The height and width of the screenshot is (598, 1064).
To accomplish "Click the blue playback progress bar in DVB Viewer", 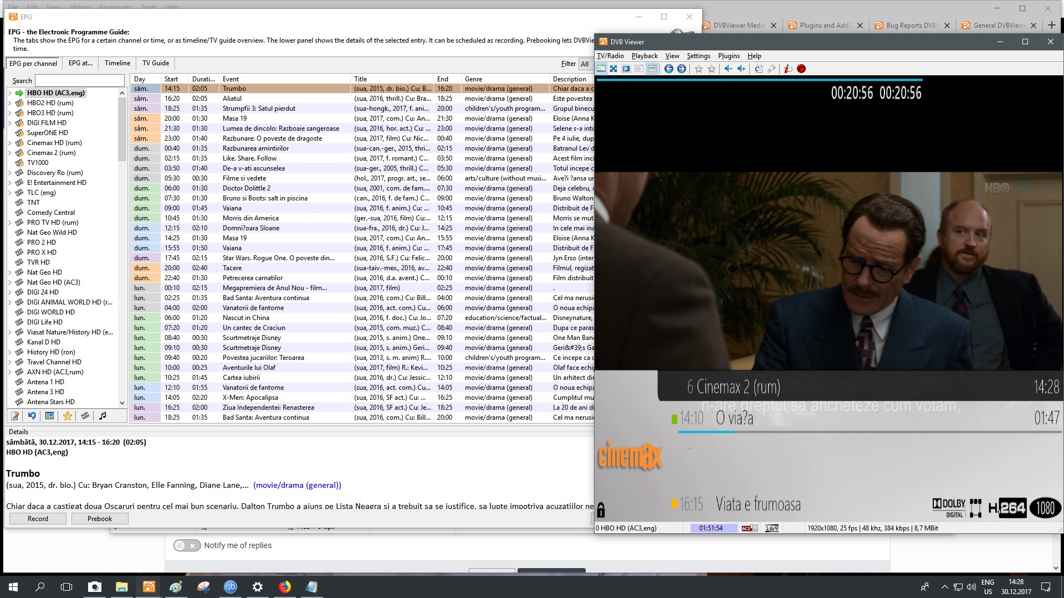I will tap(759, 80).
